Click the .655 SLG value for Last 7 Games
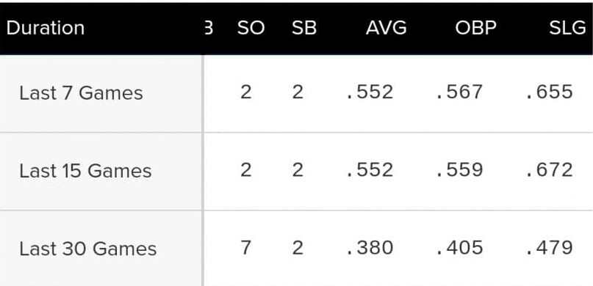Image resolution: width=593 pixels, height=286 pixels. [550, 92]
